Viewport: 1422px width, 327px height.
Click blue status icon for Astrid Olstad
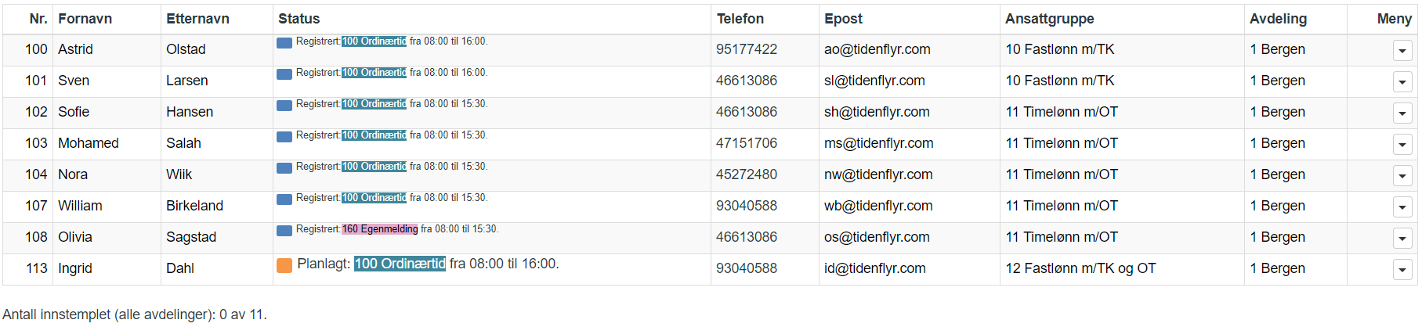coord(284,42)
